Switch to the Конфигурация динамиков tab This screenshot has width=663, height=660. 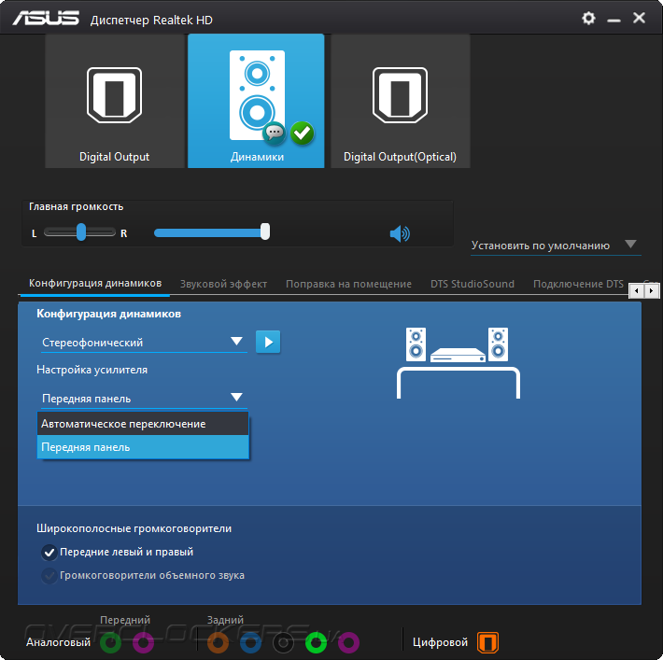coord(95,283)
